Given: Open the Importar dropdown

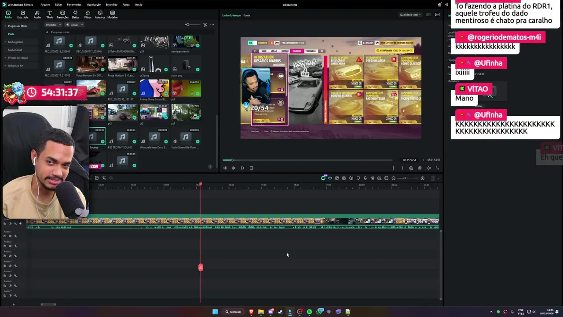Looking at the screenshot, I should tap(52, 25).
